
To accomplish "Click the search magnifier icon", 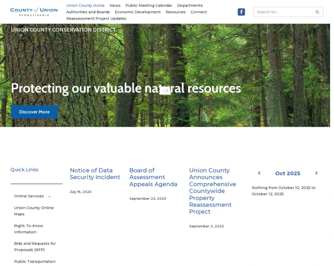I will (317, 12).
